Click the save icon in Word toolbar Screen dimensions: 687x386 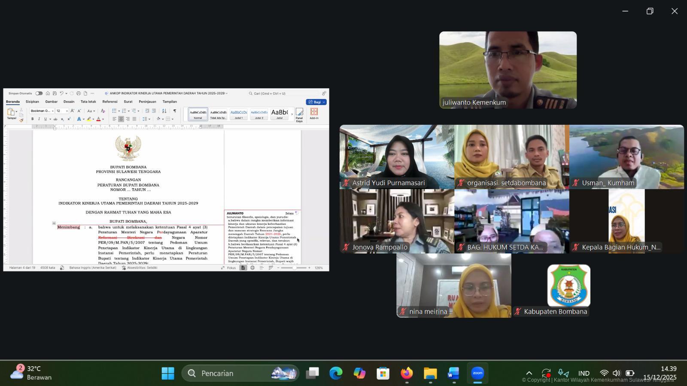point(55,93)
